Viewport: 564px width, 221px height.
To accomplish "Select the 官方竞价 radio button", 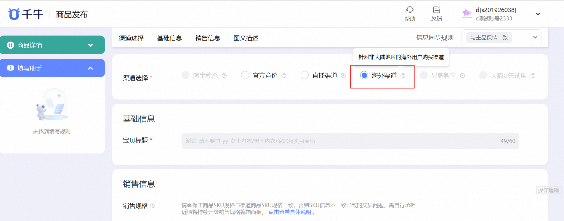I will click(245, 75).
